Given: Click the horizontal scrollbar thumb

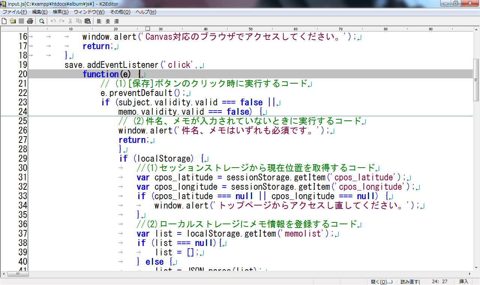Looking at the screenshot, I should pyautogui.click(x=18, y=274).
